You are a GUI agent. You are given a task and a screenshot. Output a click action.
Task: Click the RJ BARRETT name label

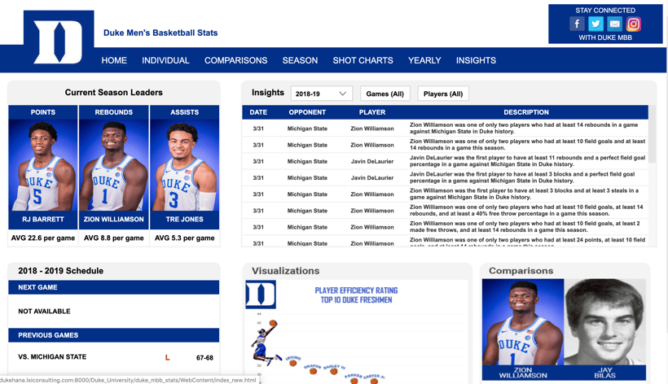43,220
